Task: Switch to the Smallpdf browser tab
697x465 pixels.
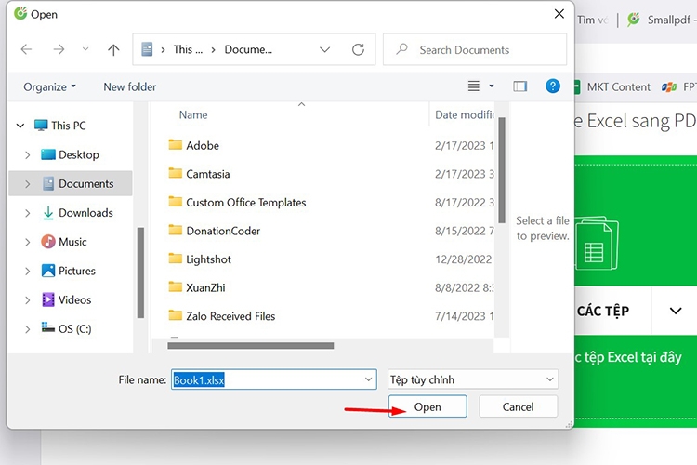Action: pos(662,20)
